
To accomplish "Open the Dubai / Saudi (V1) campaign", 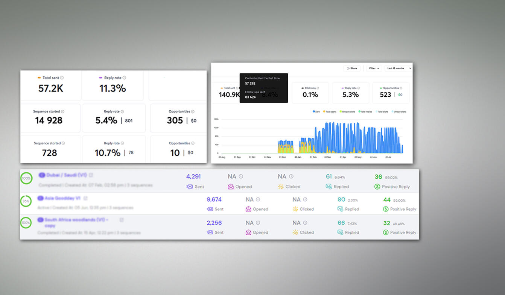I will [x=66, y=175].
